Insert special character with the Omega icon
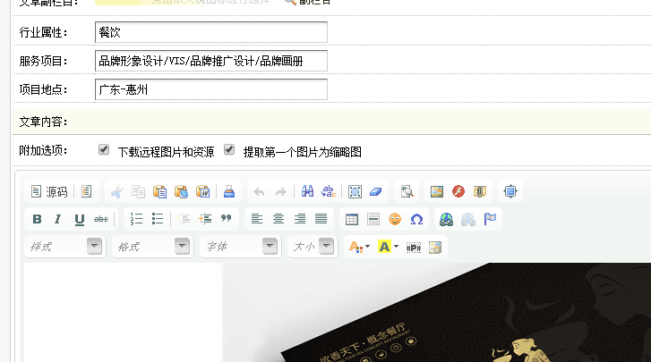Image resolution: width=651 pixels, height=362 pixels. [416, 219]
